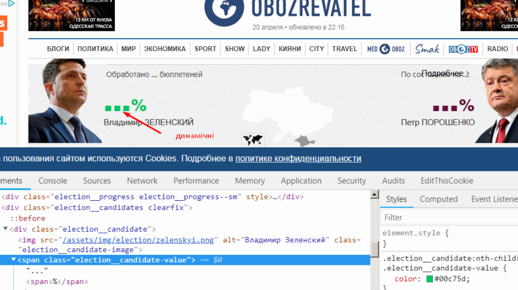Open the EditThisCookie tab
Viewport: 518px width, 290px height.
point(447,180)
